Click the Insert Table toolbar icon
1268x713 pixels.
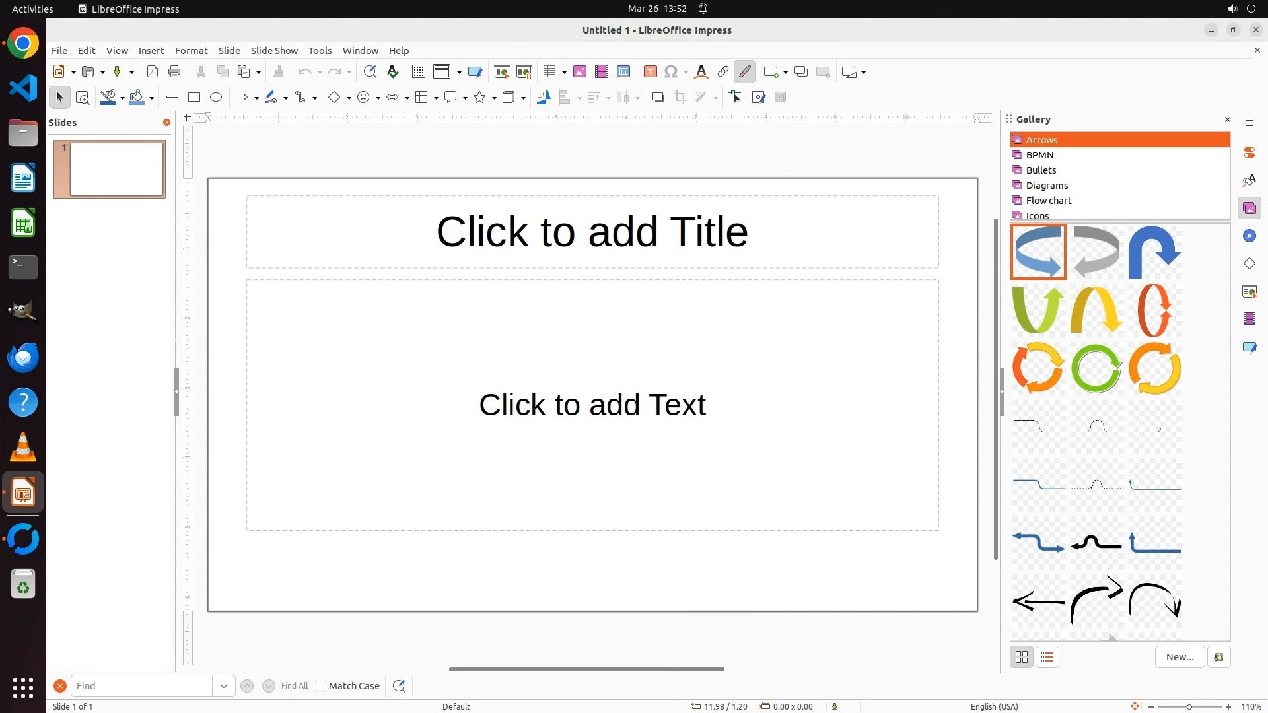tap(549, 72)
